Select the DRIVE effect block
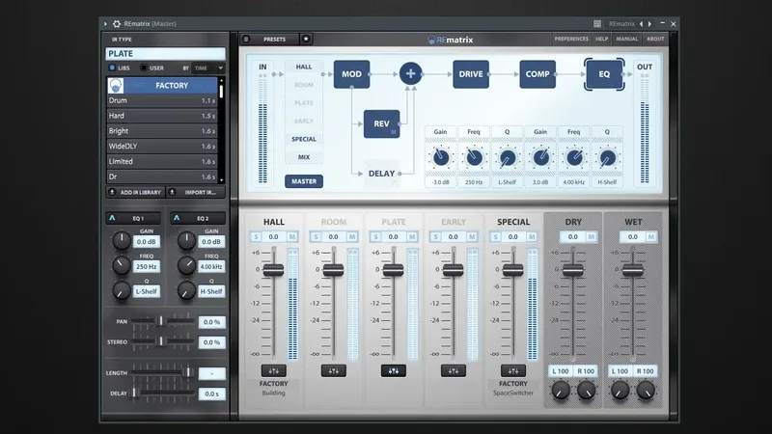The width and height of the screenshot is (772, 434). pos(471,74)
